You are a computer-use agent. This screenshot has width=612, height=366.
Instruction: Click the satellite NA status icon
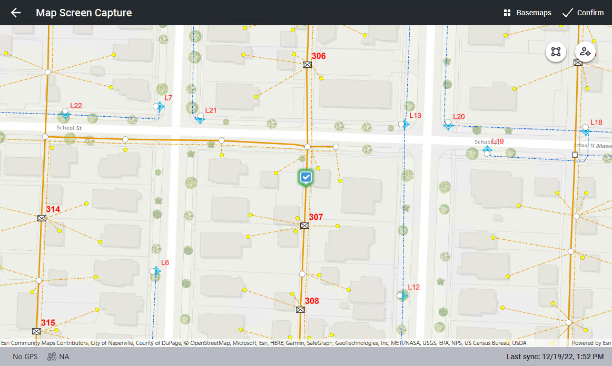(52, 357)
